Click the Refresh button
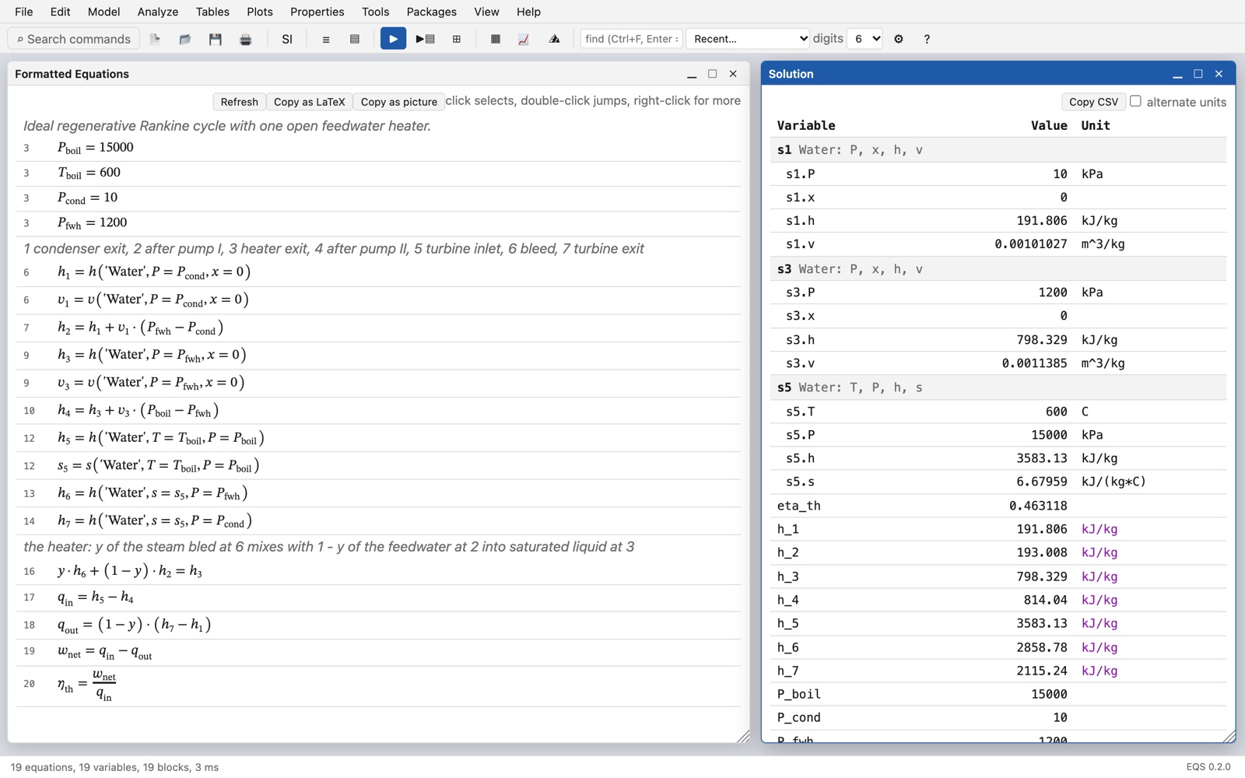The image size is (1245, 778). point(239,102)
